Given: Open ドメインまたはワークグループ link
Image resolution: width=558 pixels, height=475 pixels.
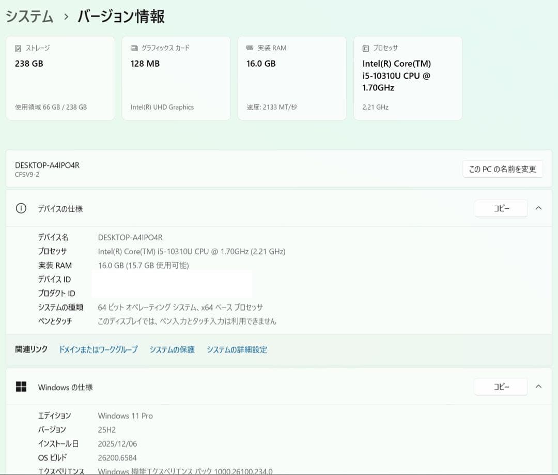Looking at the screenshot, I should 98,349.
